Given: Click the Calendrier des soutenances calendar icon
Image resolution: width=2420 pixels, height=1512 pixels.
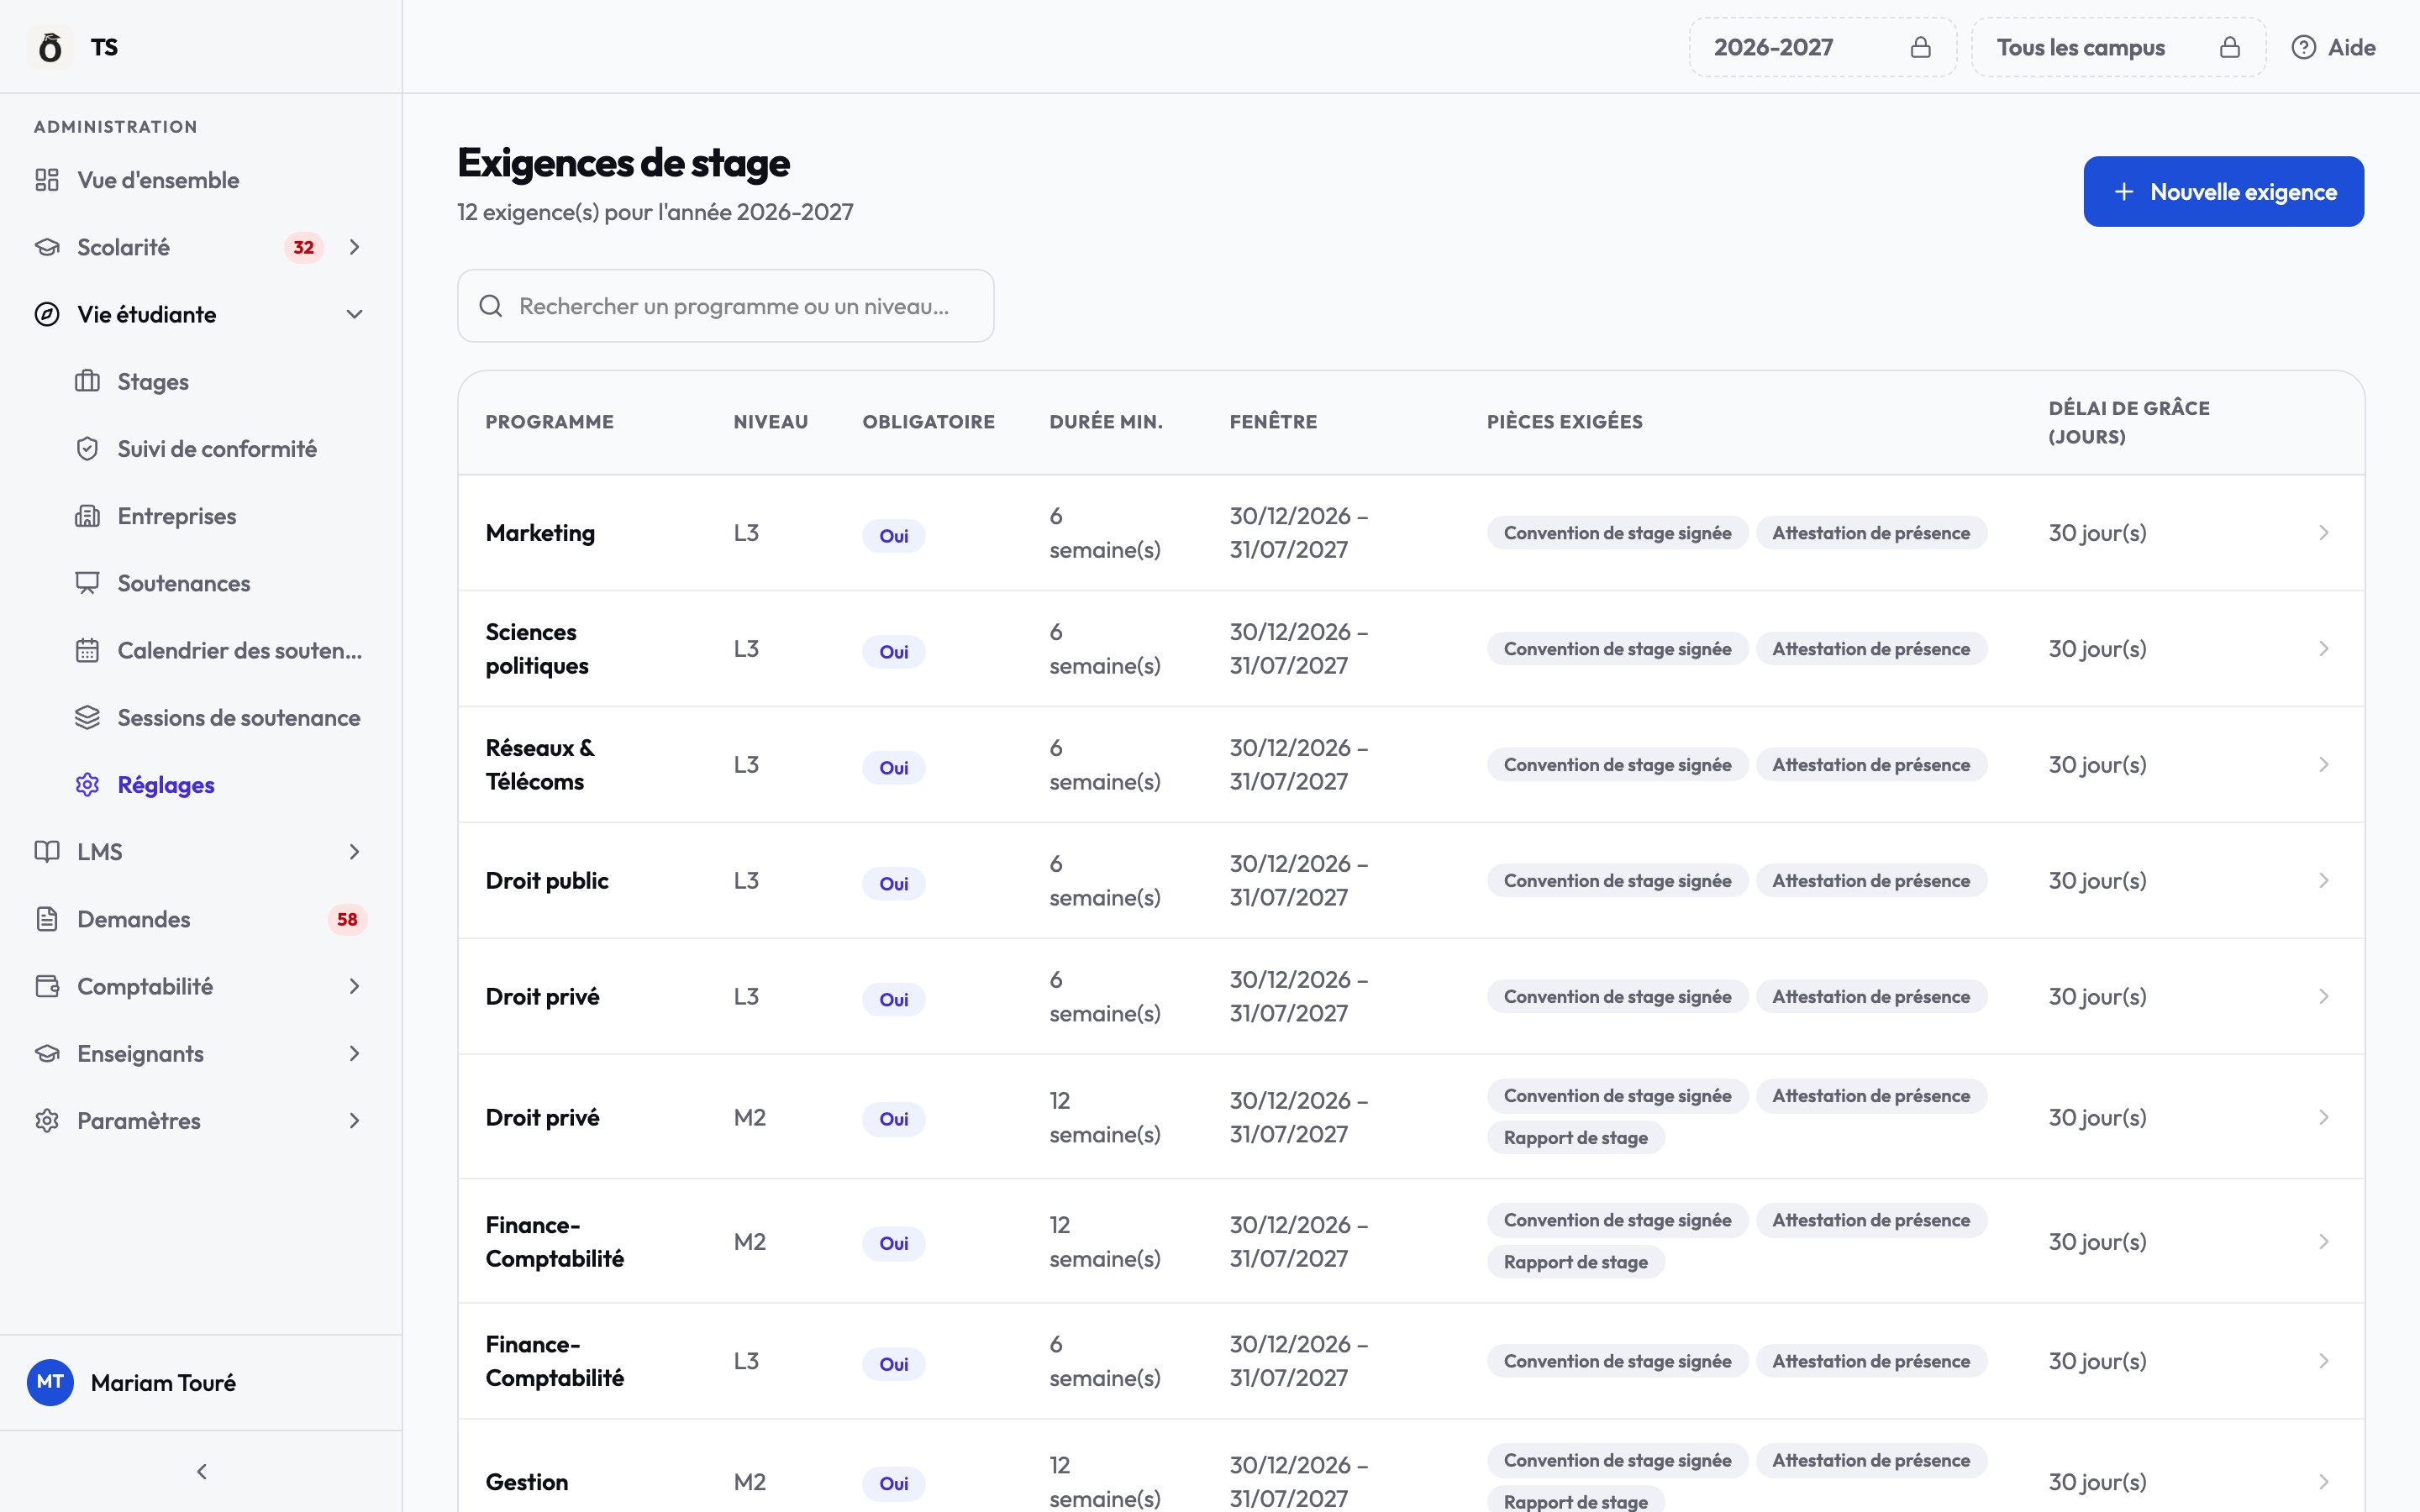Looking at the screenshot, I should click(87, 650).
